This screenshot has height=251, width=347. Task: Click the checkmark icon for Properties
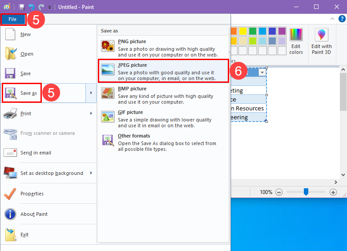pos(10,194)
